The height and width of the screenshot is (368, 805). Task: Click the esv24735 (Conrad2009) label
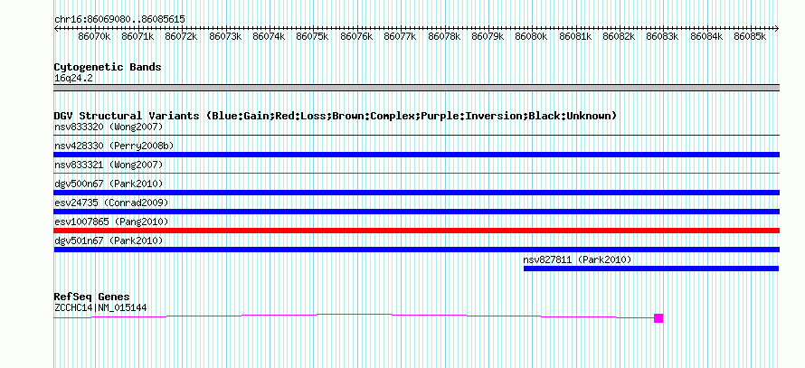111,203
